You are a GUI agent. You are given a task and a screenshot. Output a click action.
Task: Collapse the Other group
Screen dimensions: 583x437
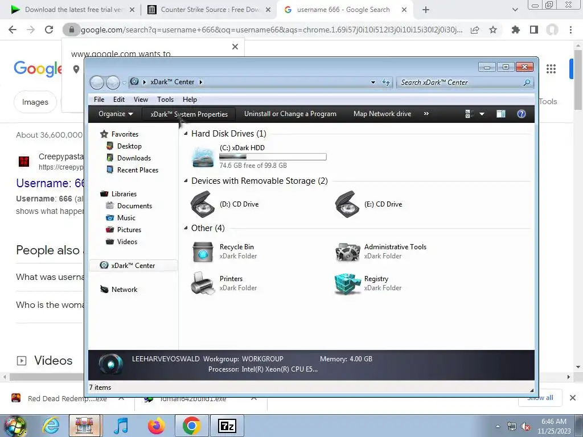click(186, 228)
